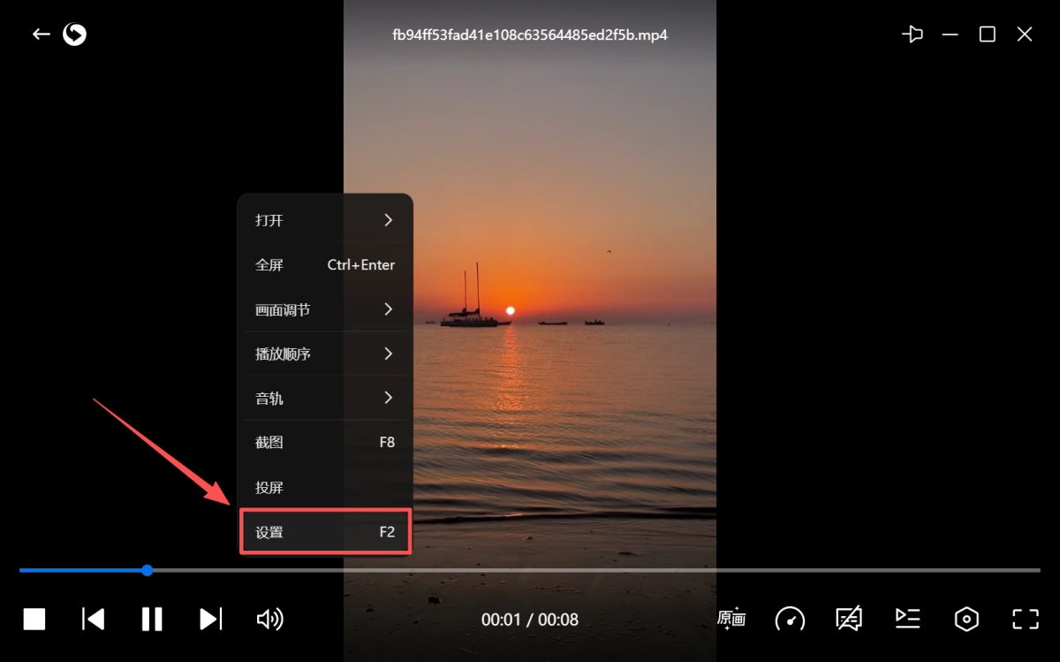Click the 原画 picture quality icon
This screenshot has height=662, width=1060.
point(731,619)
